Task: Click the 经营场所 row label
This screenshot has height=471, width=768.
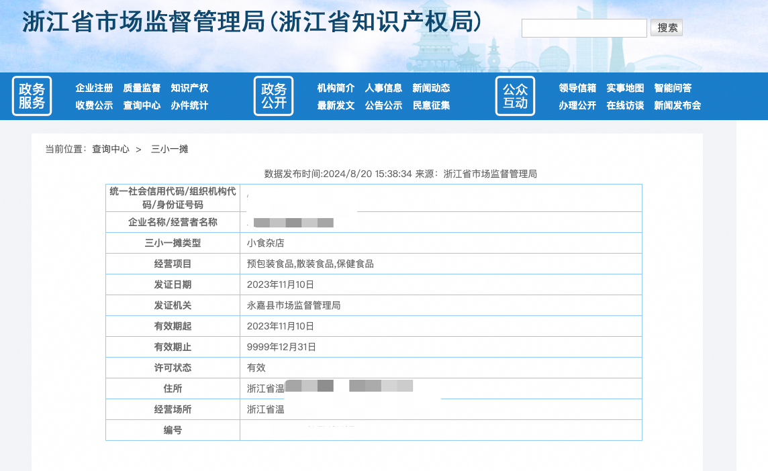Action: (x=173, y=409)
